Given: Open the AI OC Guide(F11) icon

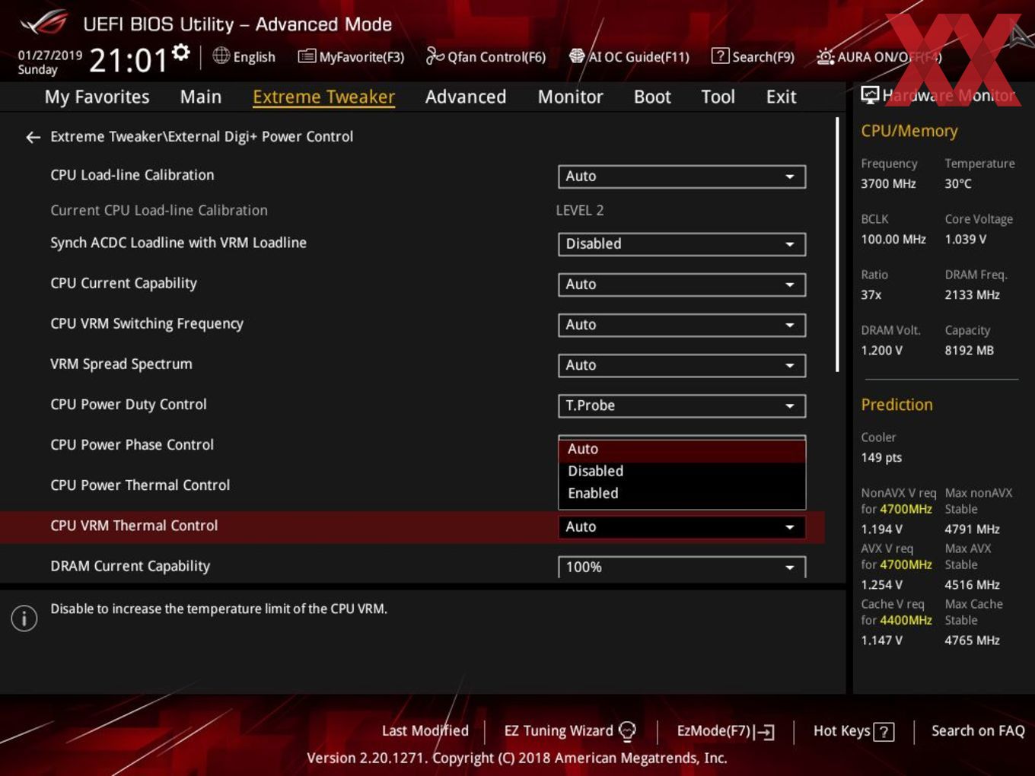Looking at the screenshot, I should tap(577, 56).
